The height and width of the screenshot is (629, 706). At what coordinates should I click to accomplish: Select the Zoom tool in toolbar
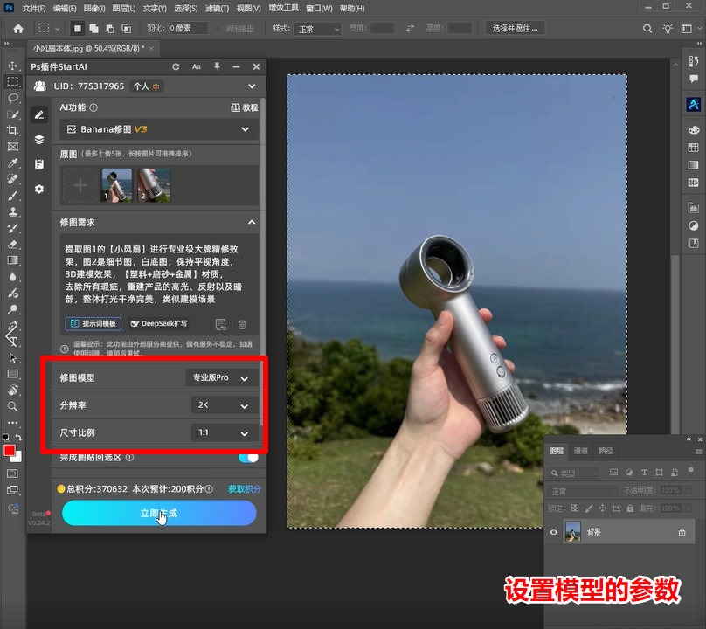pos(12,406)
